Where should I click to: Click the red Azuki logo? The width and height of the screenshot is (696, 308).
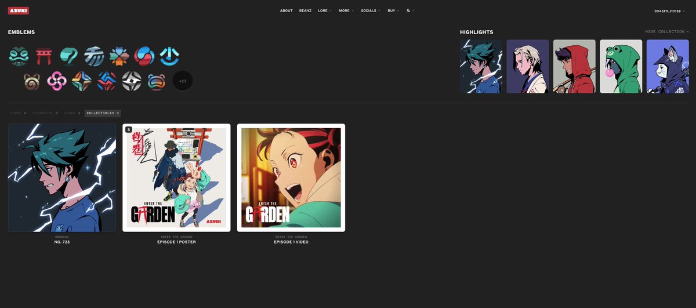click(19, 10)
